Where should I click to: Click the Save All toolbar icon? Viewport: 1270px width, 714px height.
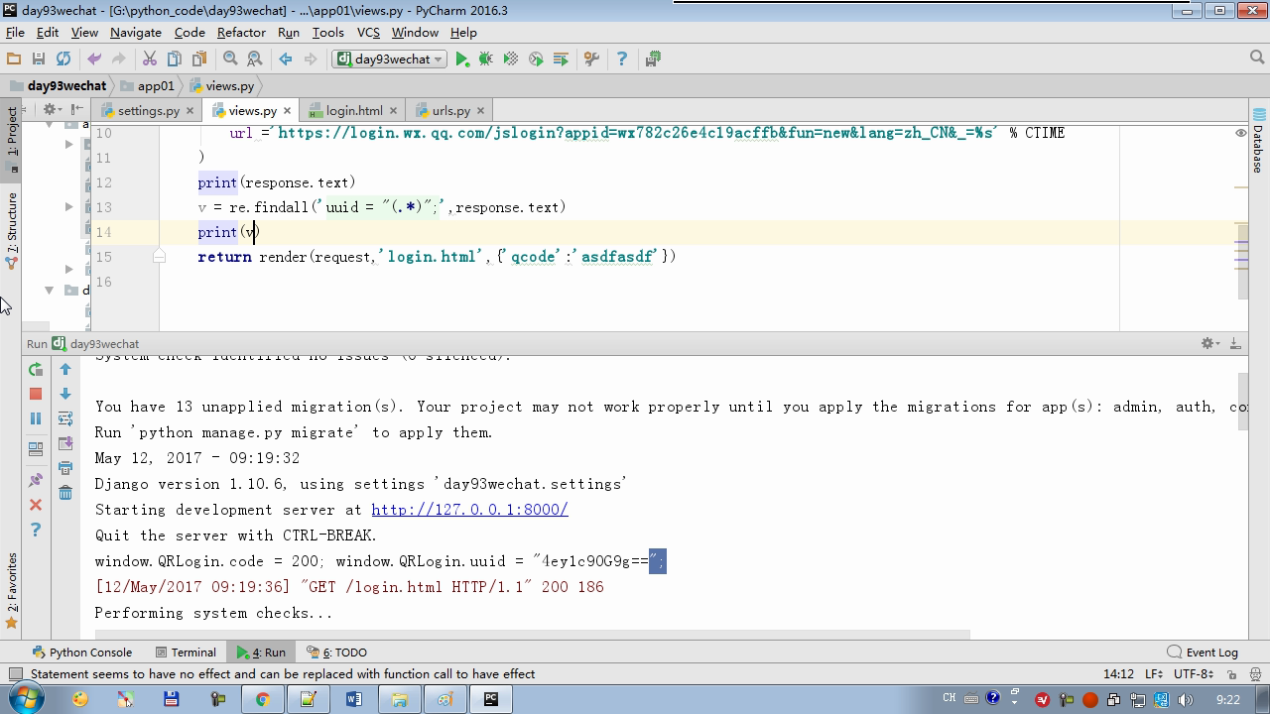(39, 59)
